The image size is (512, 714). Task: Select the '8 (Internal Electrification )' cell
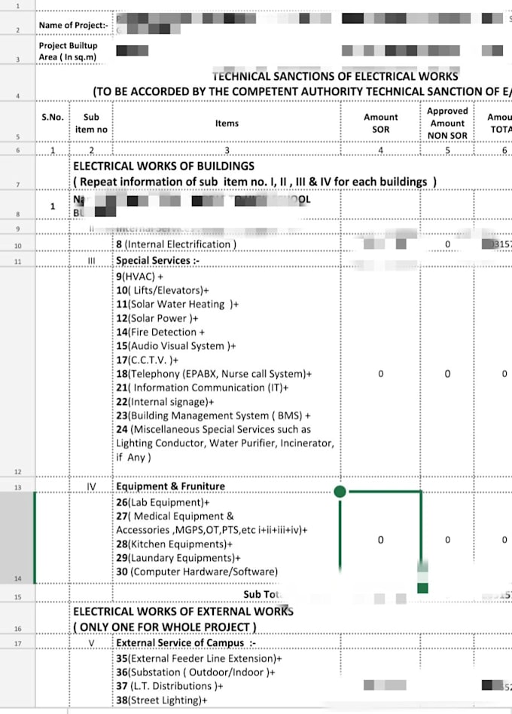(x=227, y=244)
